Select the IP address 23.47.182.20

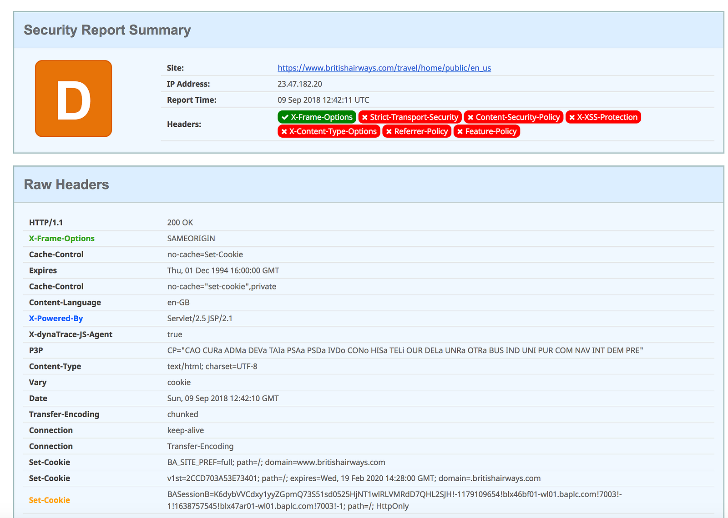pos(300,84)
